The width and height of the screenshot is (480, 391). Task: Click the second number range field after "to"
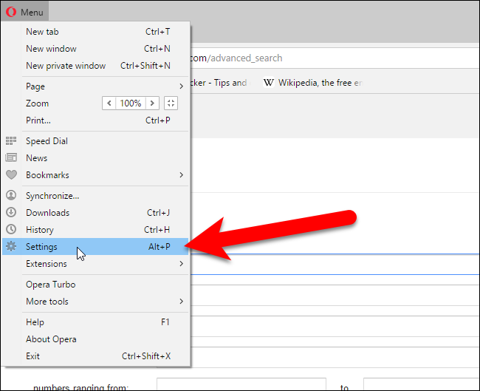421,384
